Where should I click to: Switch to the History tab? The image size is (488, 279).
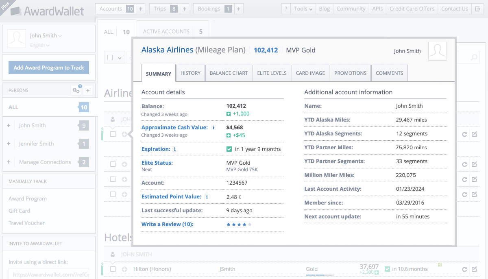click(190, 73)
